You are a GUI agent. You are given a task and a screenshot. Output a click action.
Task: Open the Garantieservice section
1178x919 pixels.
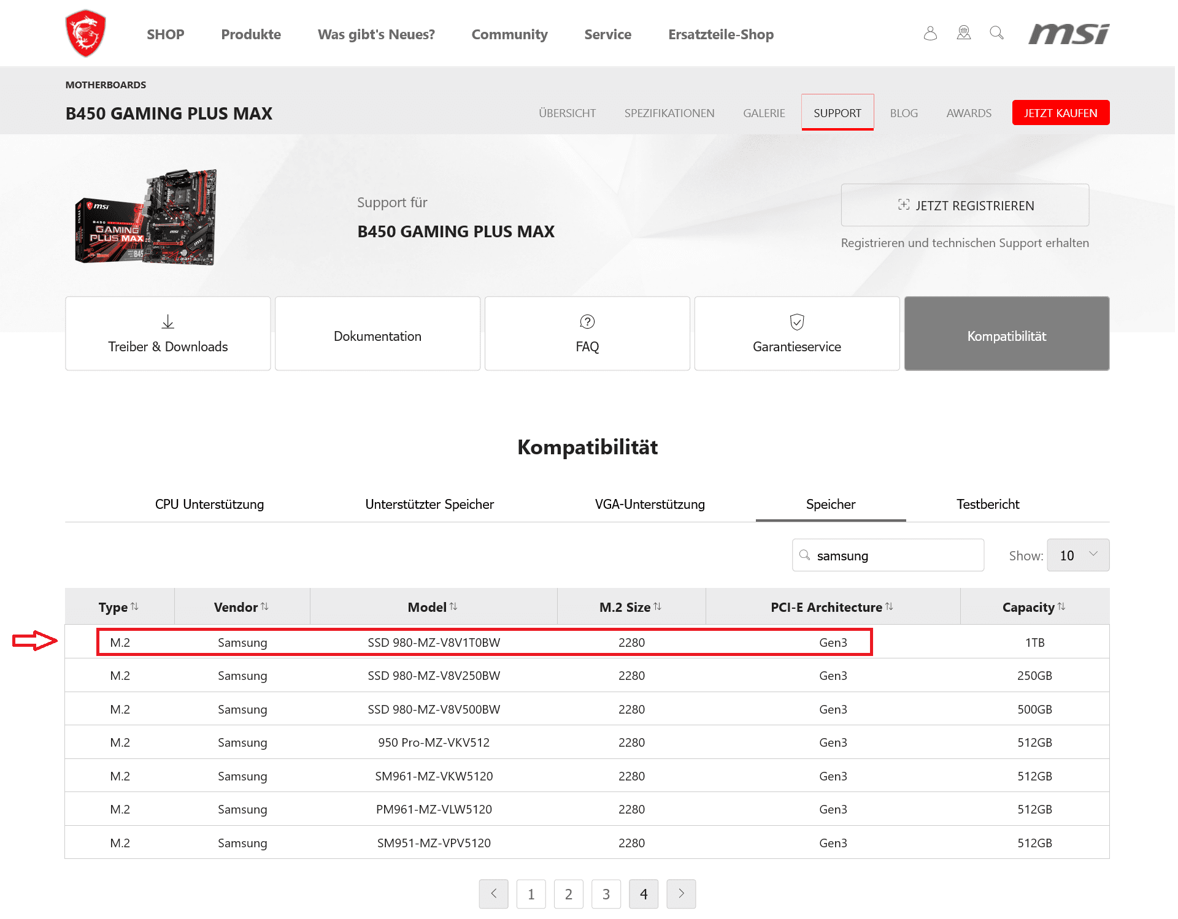797,334
